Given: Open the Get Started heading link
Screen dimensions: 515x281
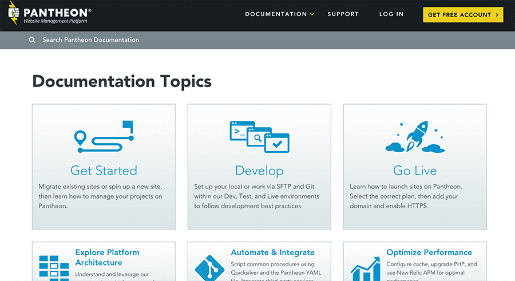Looking at the screenshot, I should click(x=104, y=171).
